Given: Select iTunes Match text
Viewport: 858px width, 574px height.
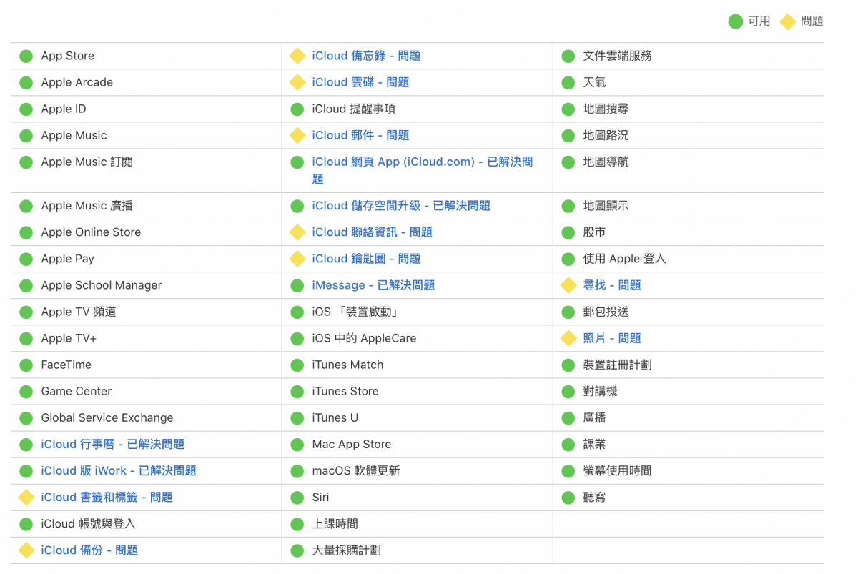Looking at the screenshot, I should (x=347, y=365).
